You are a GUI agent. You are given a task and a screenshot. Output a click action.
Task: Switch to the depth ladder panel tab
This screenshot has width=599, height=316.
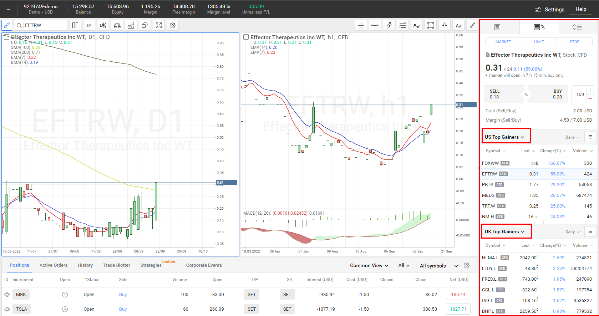(x=577, y=27)
